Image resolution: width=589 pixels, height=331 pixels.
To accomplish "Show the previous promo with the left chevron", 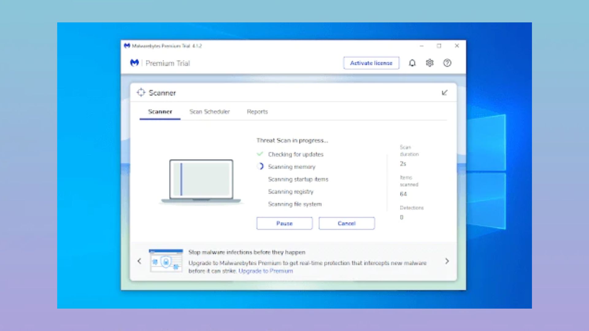I will (x=139, y=261).
